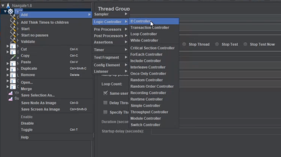Click the Navigate1.8 test plan flask icon
This screenshot has width=281, height=157.
point(8,6)
